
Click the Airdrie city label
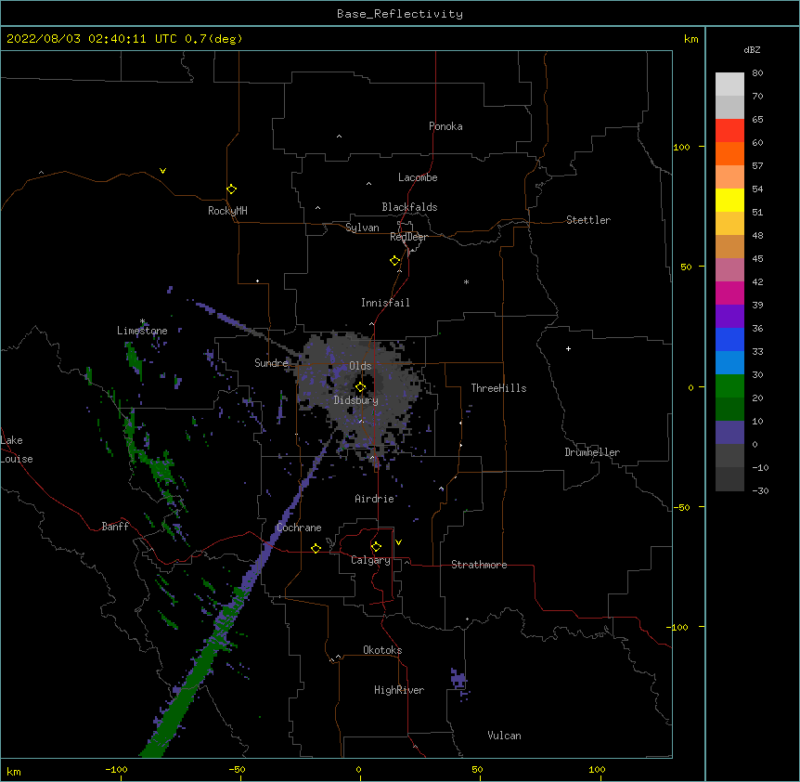[374, 499]
